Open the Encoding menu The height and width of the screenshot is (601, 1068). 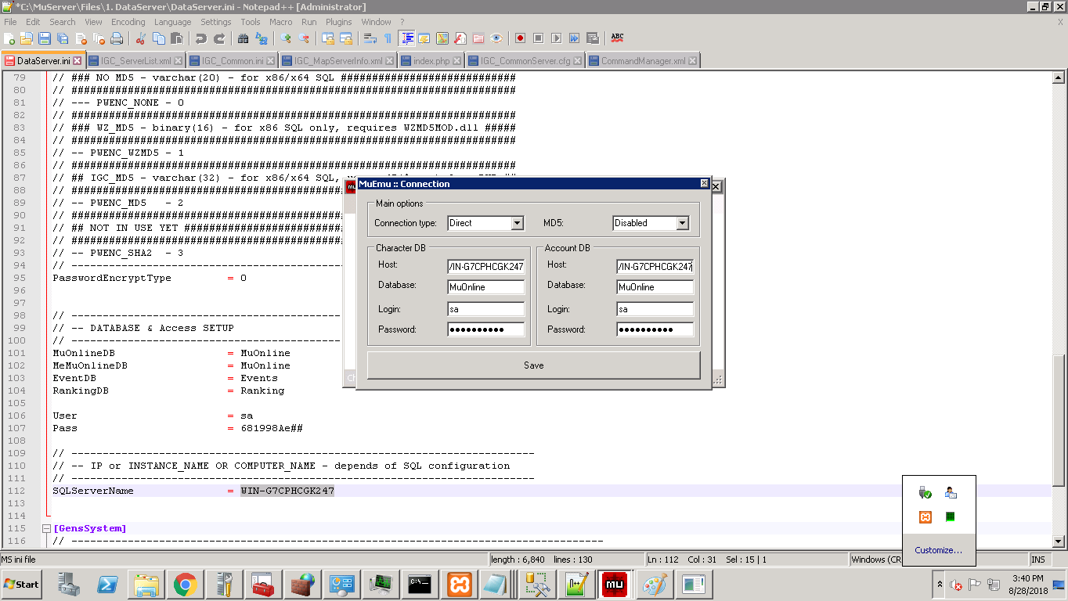[x=128, y=22]
